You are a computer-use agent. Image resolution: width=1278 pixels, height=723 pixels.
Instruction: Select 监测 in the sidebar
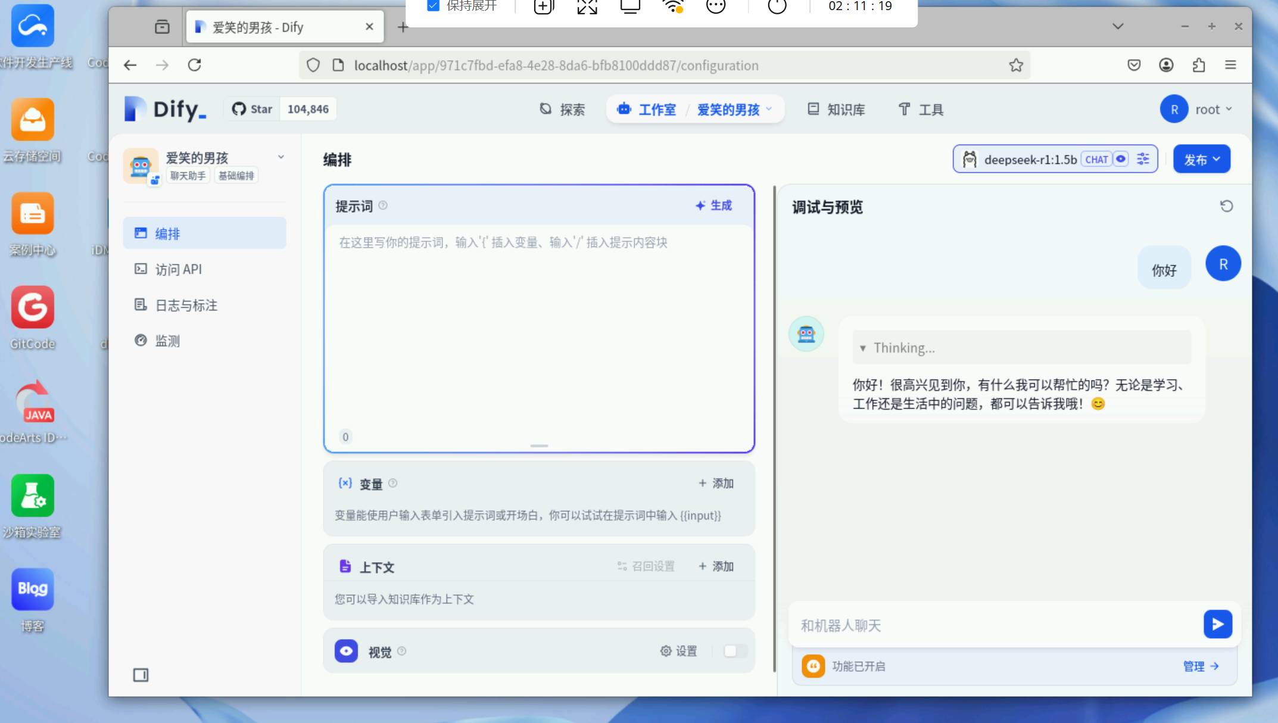coord(204,341)
